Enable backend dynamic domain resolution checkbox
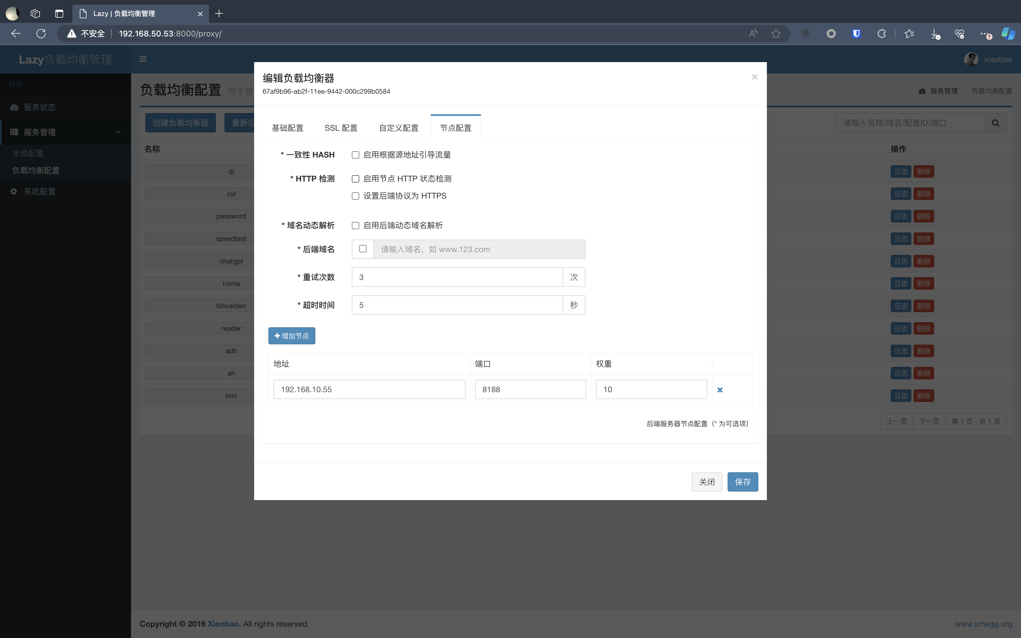Image resolution: width=1021 pixels, height=638 pixels. click(x=356, y=225)
